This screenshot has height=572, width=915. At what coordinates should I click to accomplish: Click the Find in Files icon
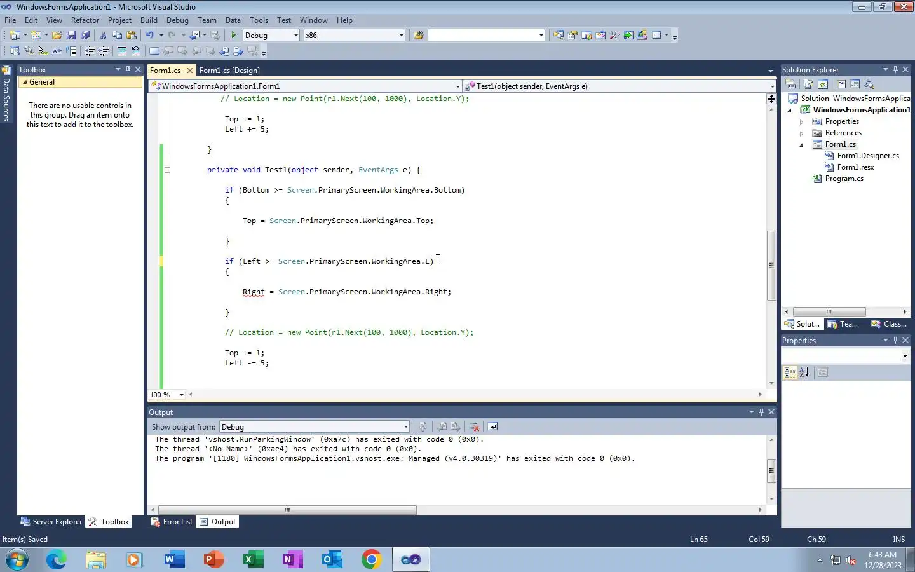[418, 35]
